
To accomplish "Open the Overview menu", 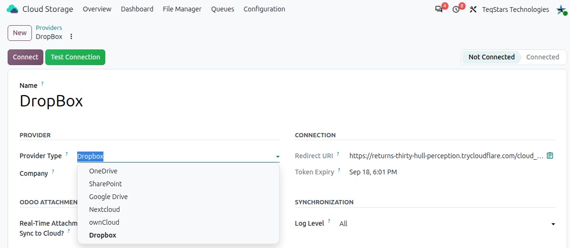I will tap(97, 9).
